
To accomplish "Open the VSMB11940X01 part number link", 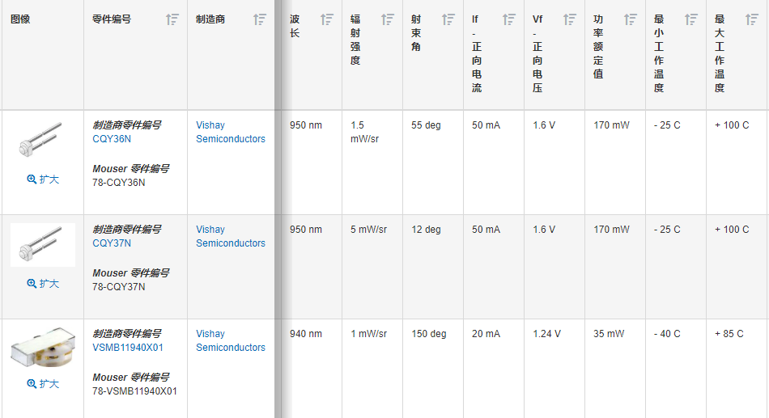I will [x=128, y=348].
